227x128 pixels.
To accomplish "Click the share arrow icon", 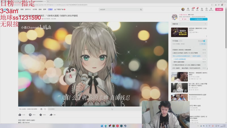I will tap(51, 115).
